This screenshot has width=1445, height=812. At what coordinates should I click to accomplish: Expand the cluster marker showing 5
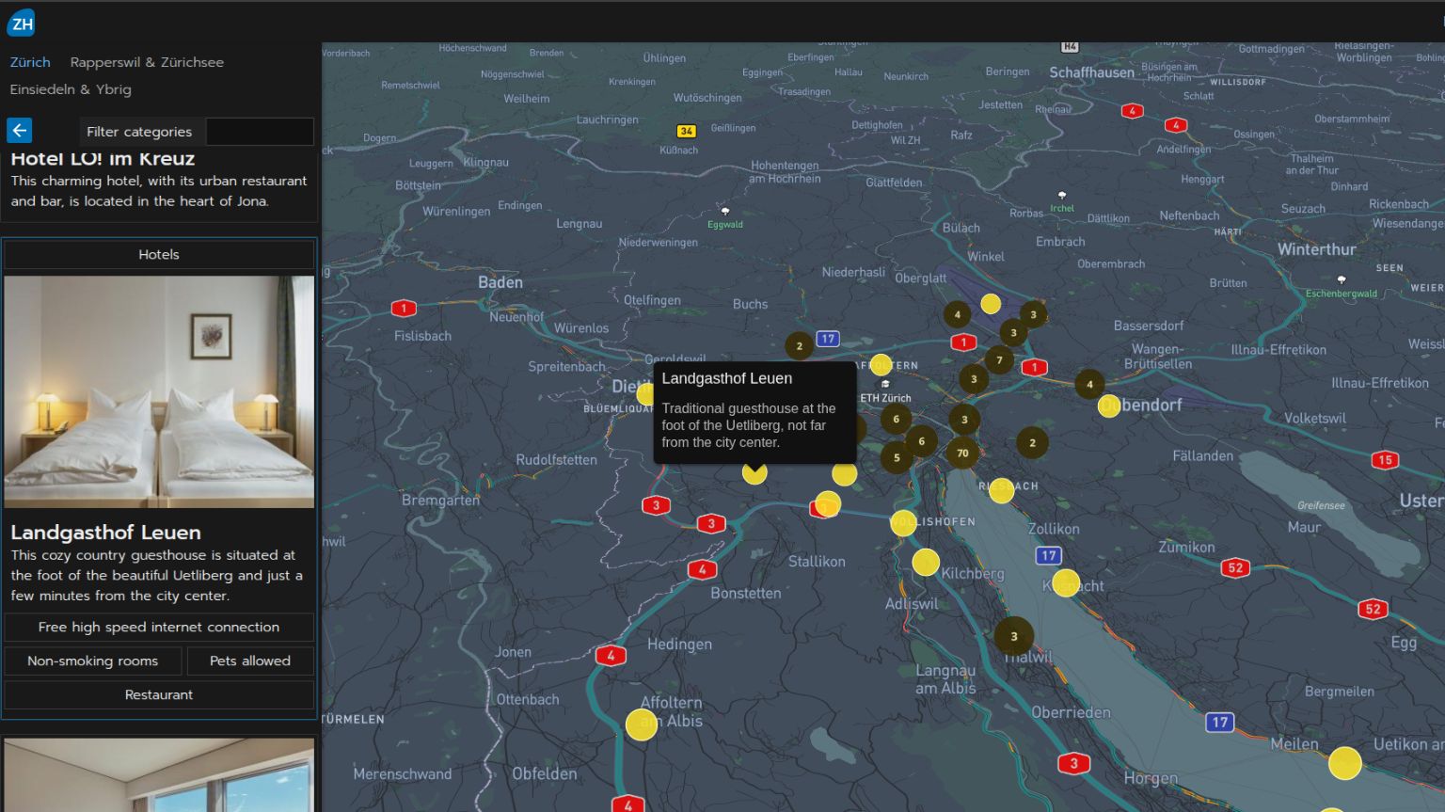[x=897, y=458]
